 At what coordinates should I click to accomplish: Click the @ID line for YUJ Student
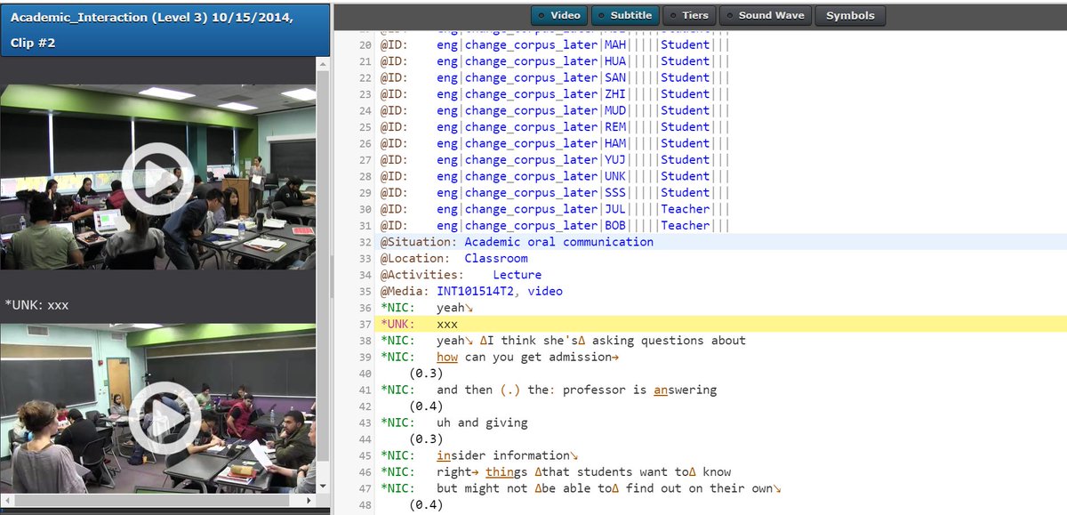pos(555,160)
